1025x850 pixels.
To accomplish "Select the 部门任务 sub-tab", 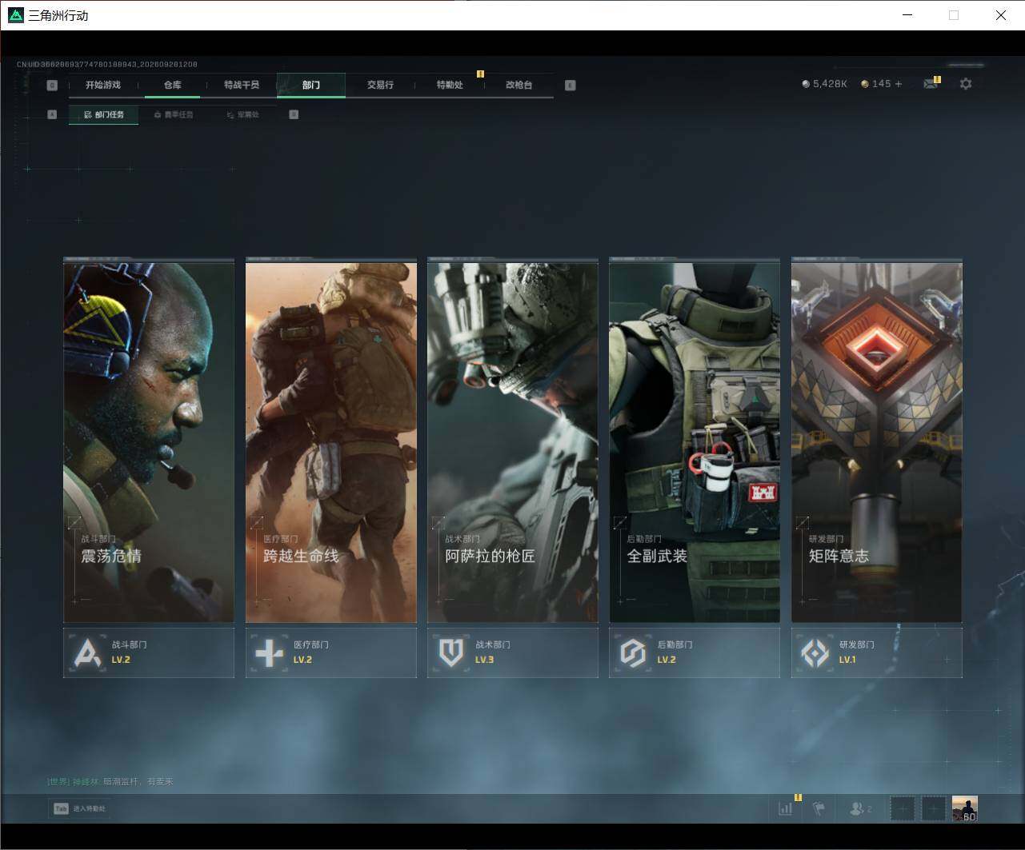I will pyautogui.click(x=104, y=114).
